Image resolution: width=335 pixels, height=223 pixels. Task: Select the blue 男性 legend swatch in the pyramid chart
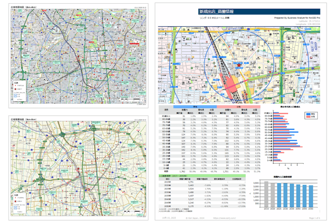308,113
